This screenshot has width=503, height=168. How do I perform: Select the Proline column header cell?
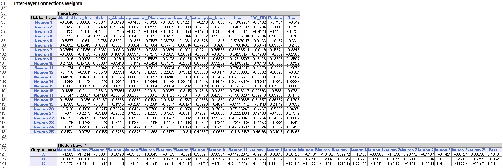click(275, 18)
